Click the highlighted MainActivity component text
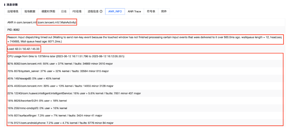 click(x=57, y=22)
